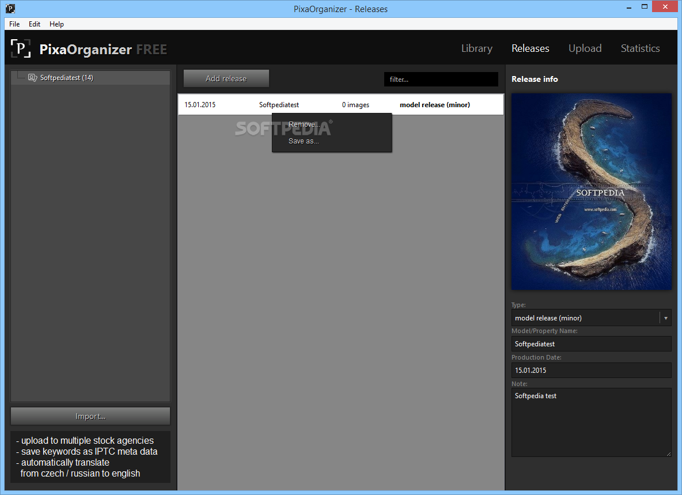The height and width of the screenshot is (495, 682).
Task: Open the File menu
Action: [x=14, y=24]
